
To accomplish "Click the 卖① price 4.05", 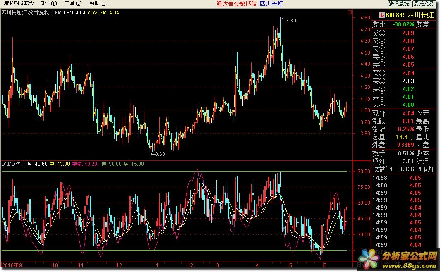I will point(408,64).
